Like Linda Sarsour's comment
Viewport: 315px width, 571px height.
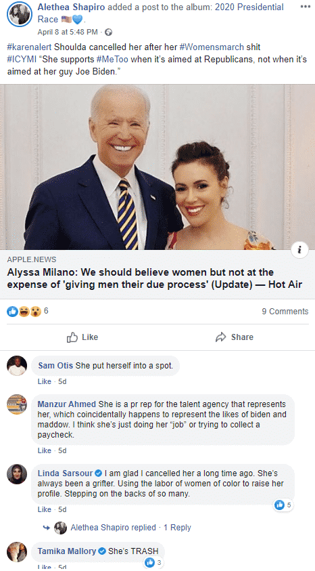coord(45,509)
